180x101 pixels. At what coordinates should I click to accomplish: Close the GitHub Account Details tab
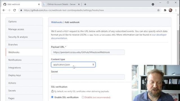(79, 4)
